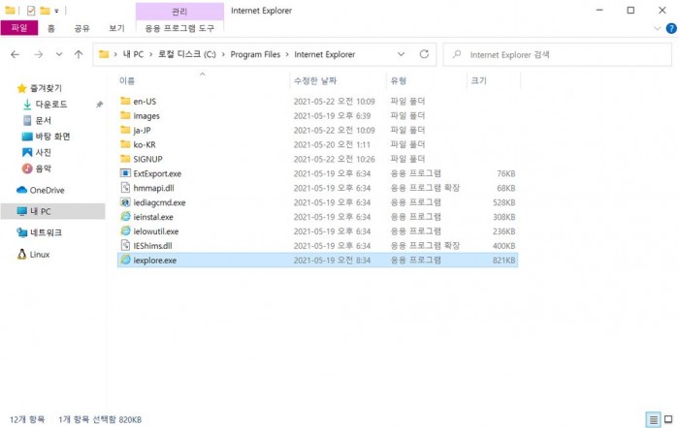Open 사진 in the navigation pane

click(43, 152)
